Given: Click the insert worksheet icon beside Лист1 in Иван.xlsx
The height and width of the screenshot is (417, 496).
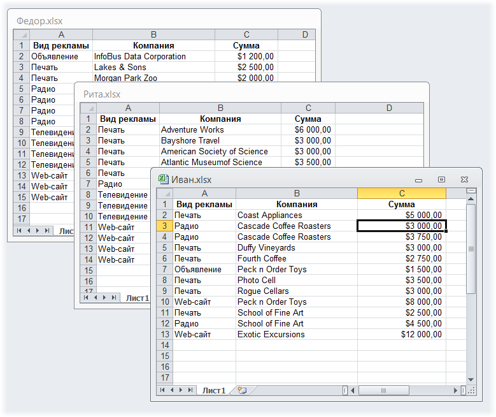Looking at the screenshot, I should pos(242,390).
